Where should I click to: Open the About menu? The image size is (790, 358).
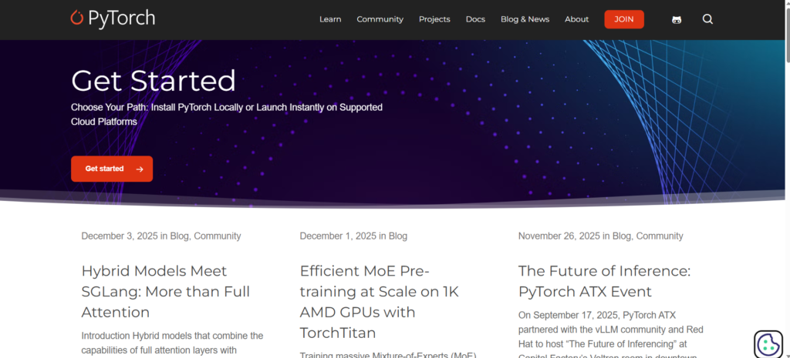tap(576, 19)
